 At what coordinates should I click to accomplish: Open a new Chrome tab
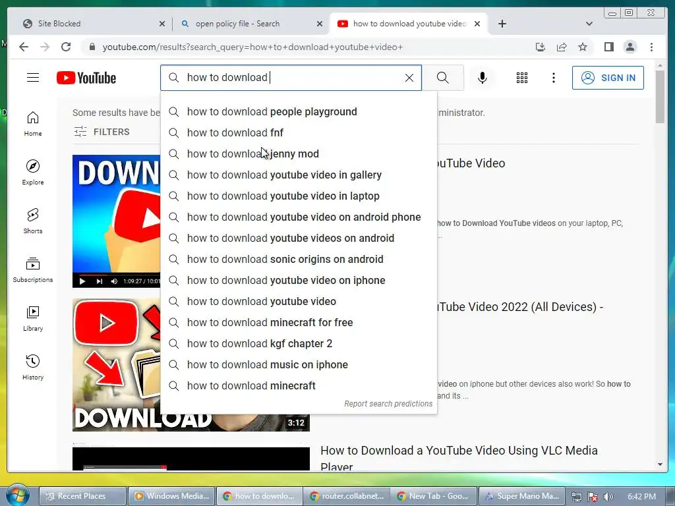[502, 24]
